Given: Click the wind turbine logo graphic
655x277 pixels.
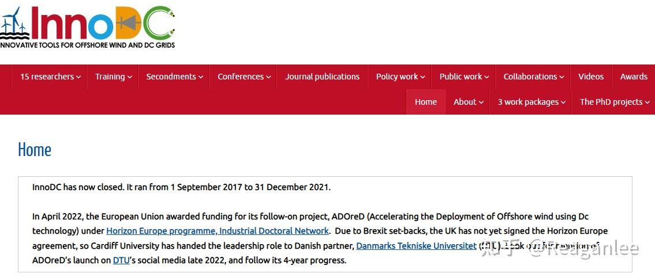Looking at the screenshot, I should coord(13,23).
